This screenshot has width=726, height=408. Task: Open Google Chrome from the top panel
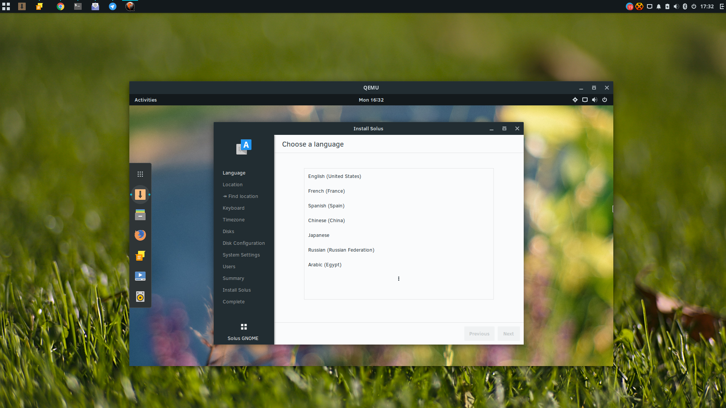click(60, 6)
